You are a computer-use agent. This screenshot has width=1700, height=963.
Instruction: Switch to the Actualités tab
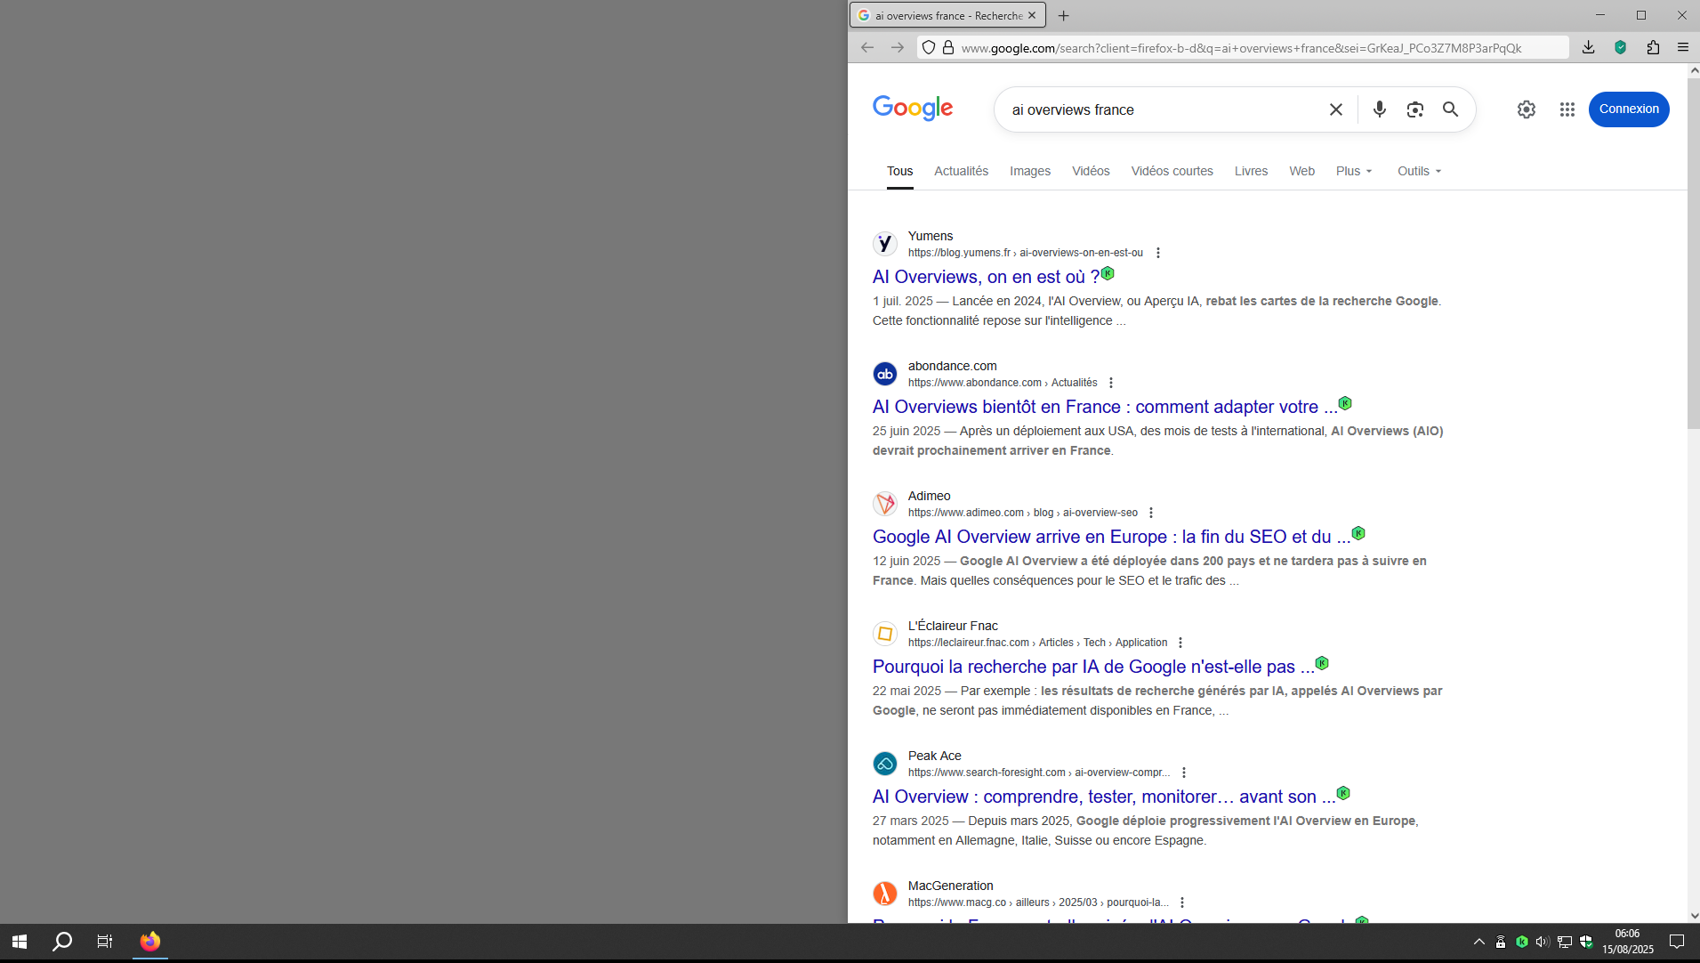click(x=961, y=171)
